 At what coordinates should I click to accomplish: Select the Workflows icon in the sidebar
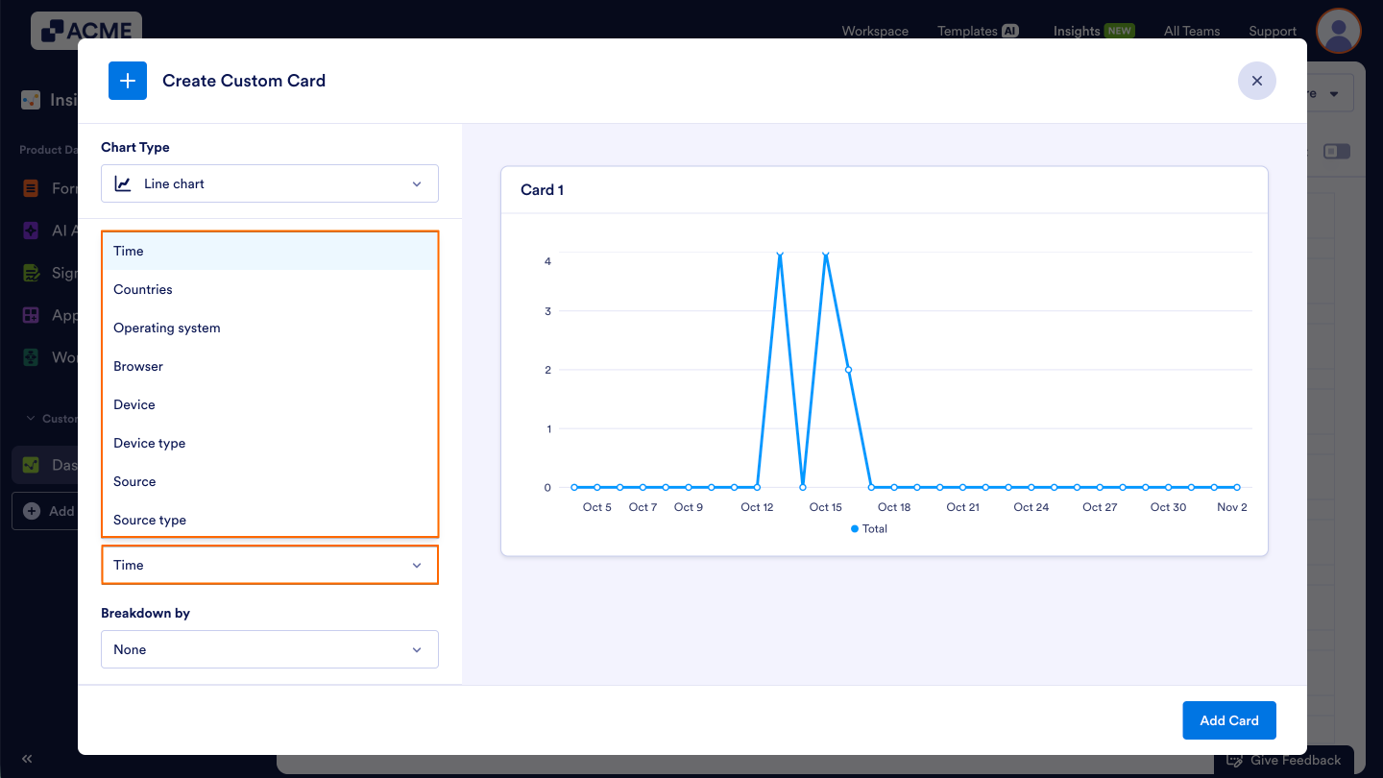tap(30, 357)
